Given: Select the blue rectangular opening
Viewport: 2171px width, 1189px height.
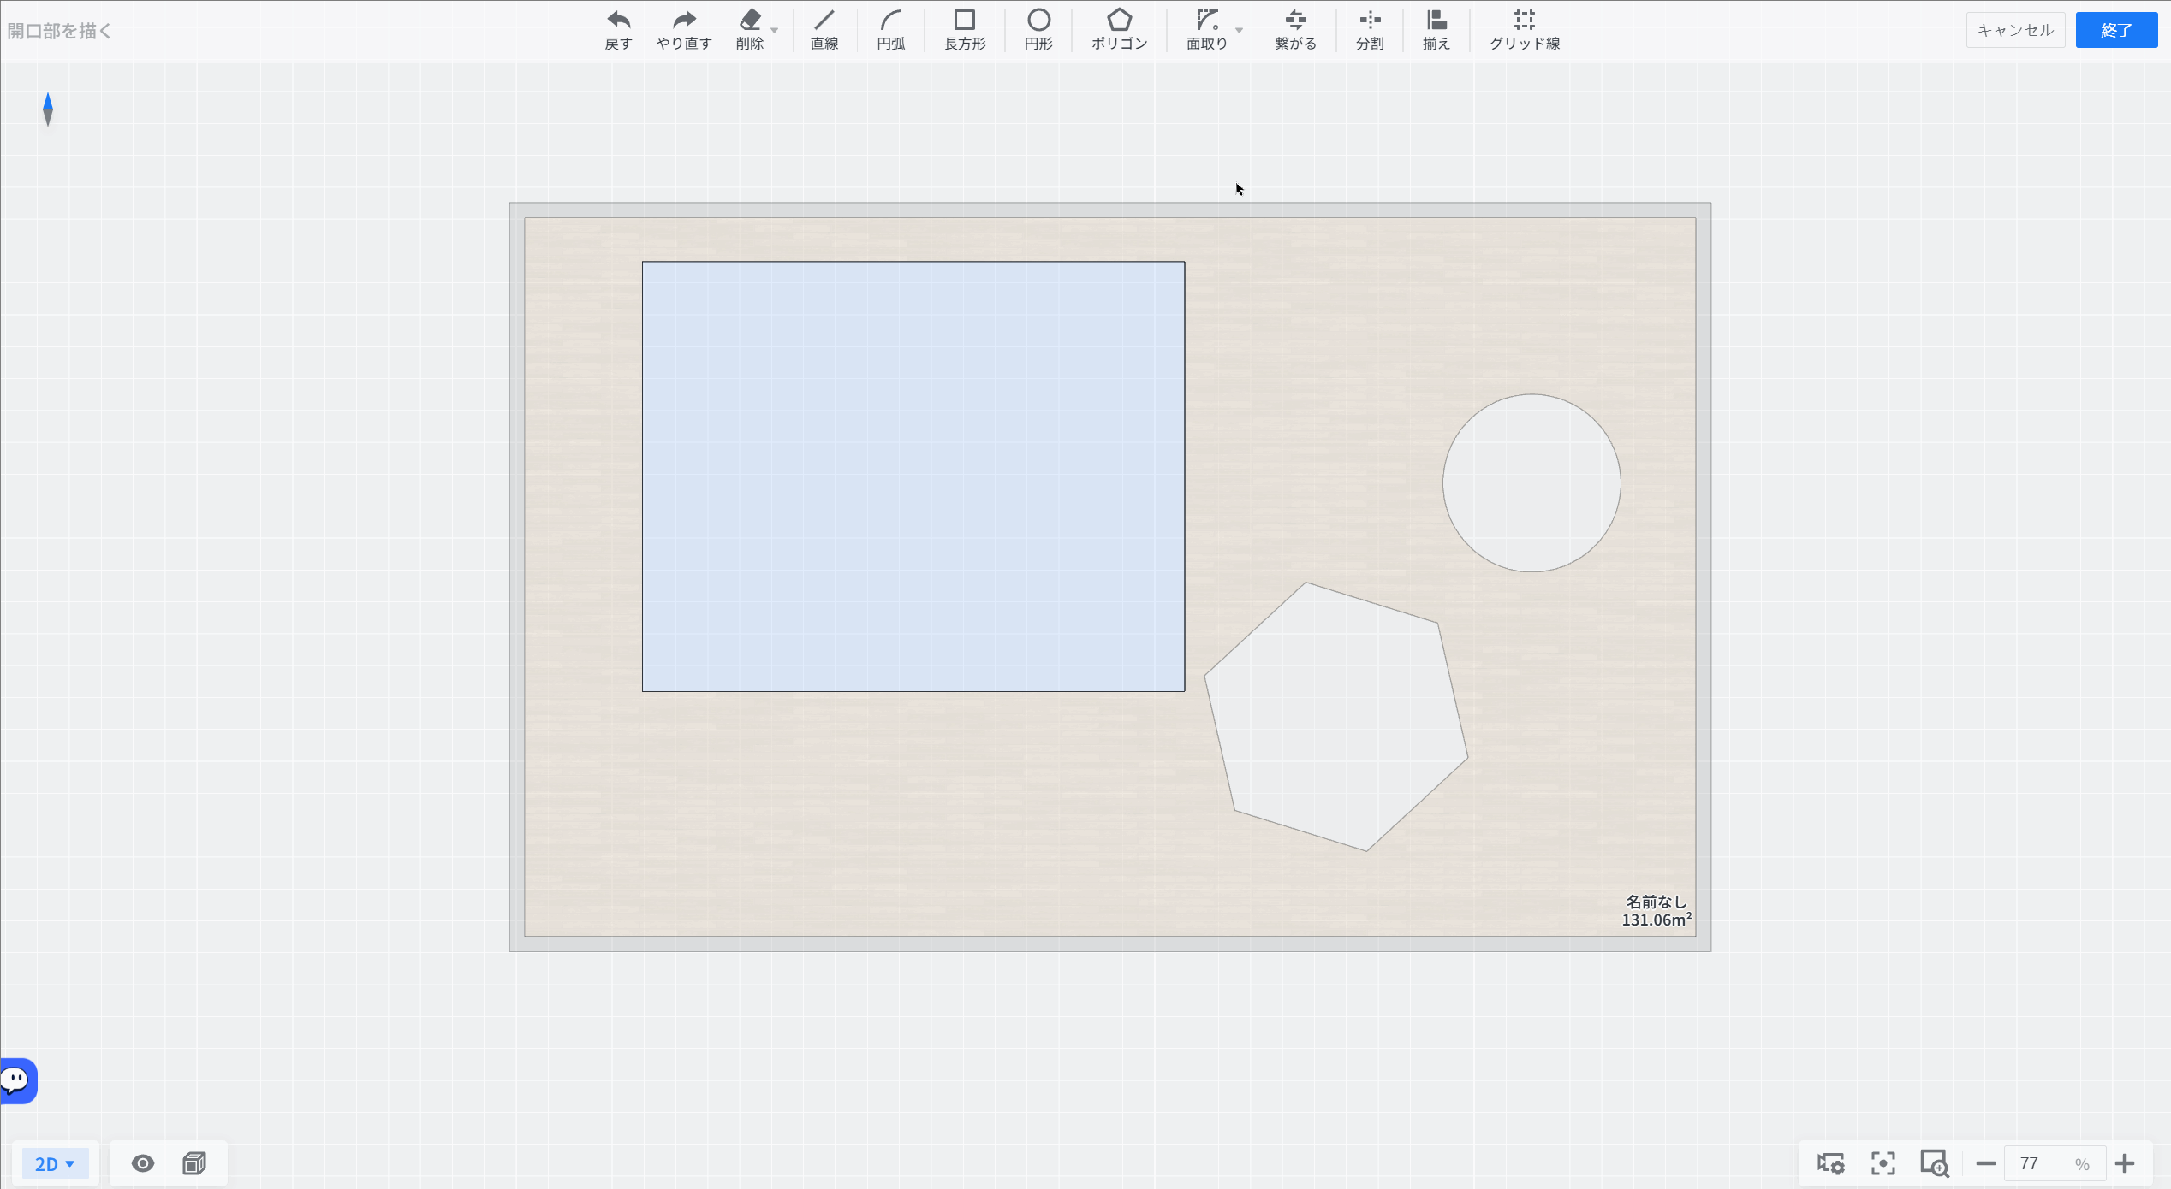Looking at the screenshot, I should pos(913,476).
